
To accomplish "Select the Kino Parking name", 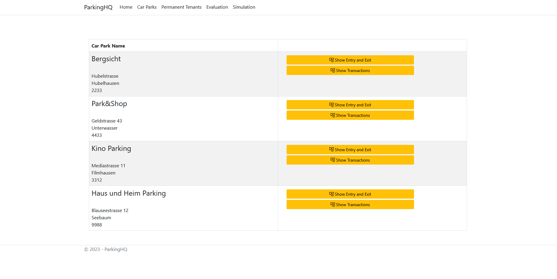I will 111,149.
